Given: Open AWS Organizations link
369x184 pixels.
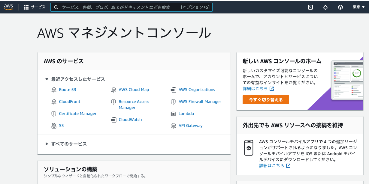Looking at the screenshot, I should tap(197, 90).
